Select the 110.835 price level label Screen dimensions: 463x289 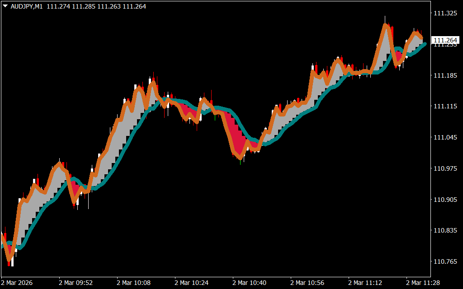tap(445, 231)
